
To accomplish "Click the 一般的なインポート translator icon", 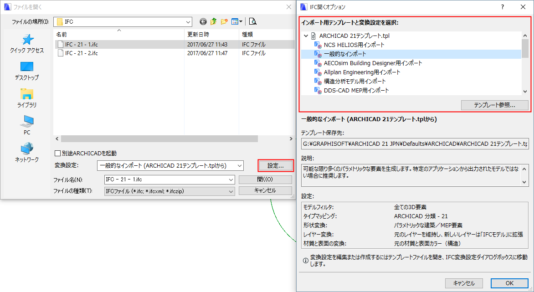I will coord(318,54).
